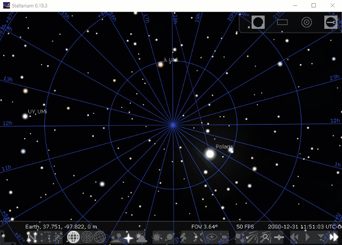Show image sensor frame rectangle icon

(x=282, y=22)
